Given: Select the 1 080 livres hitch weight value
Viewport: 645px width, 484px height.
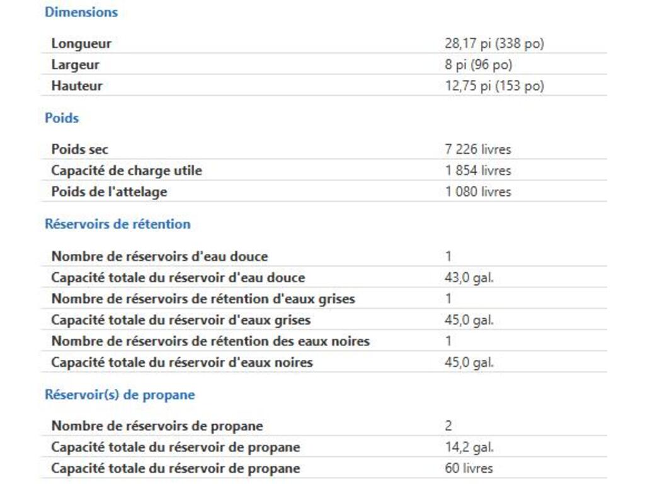Looking at the screenshot, I should point(477,192).
